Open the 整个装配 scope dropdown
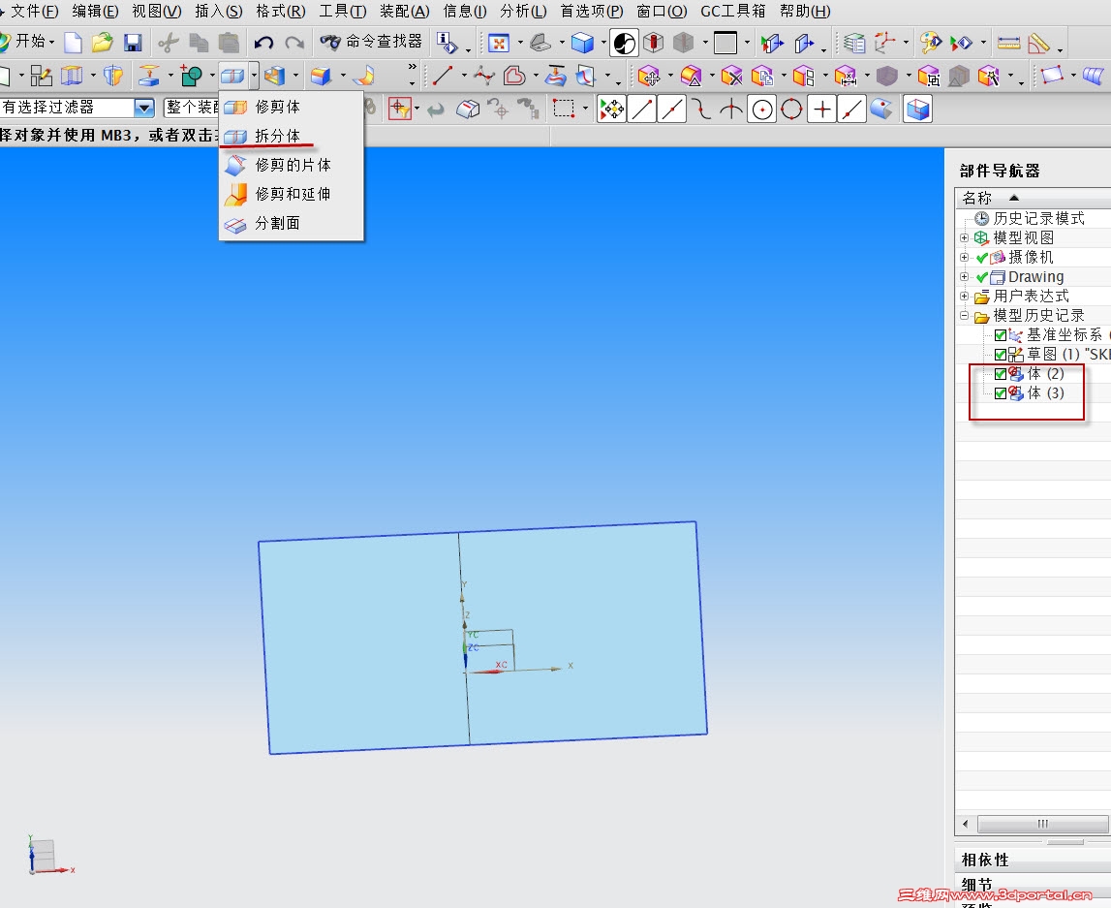Image resolution: width=1111 pixels, height=908 pixels. [192, 108]
